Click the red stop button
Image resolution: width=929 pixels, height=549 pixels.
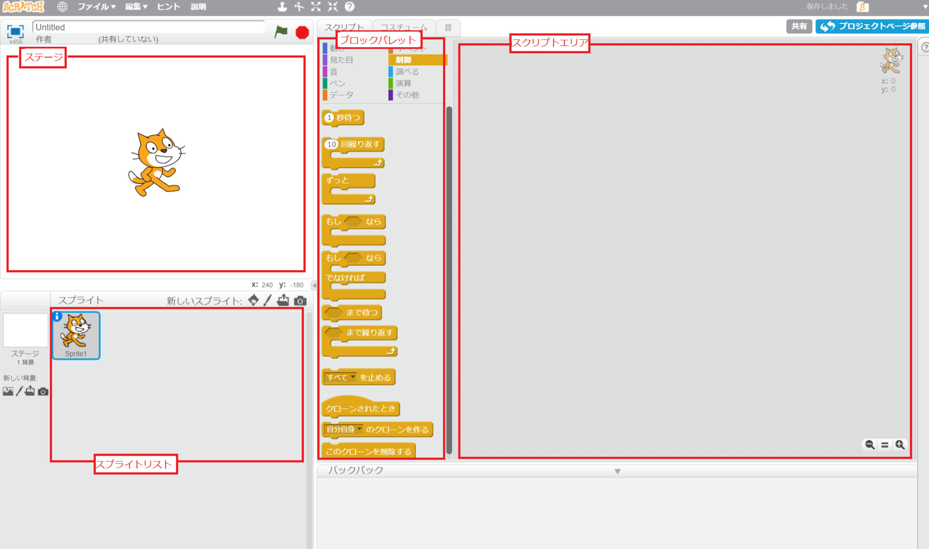click(302, 32)
